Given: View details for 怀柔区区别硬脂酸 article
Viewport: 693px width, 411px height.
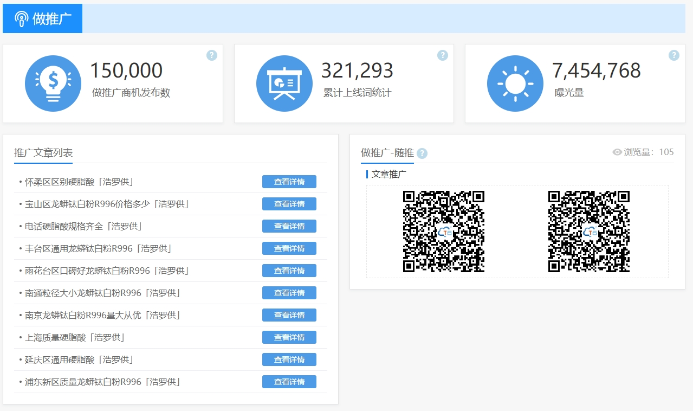Looking at the screenshot, I should coord(289,182).
